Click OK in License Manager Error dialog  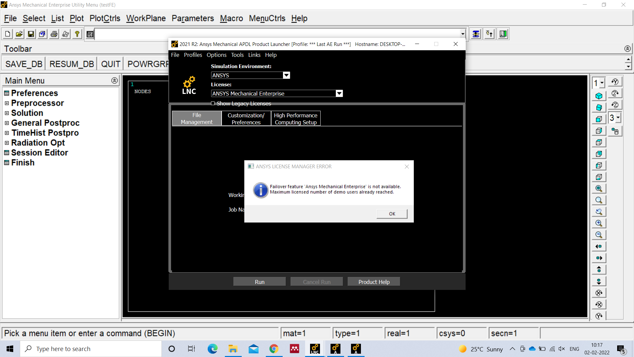[392, 214]
